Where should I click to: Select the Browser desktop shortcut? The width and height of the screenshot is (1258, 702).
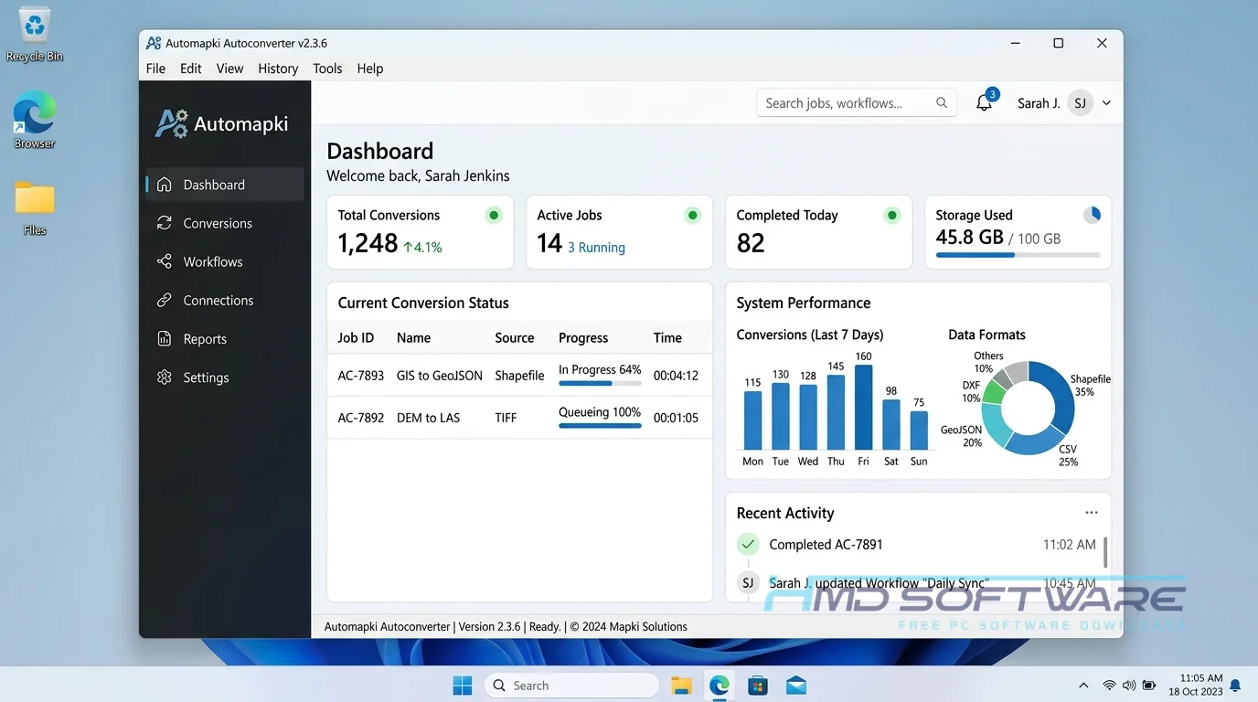click(35, 120)
